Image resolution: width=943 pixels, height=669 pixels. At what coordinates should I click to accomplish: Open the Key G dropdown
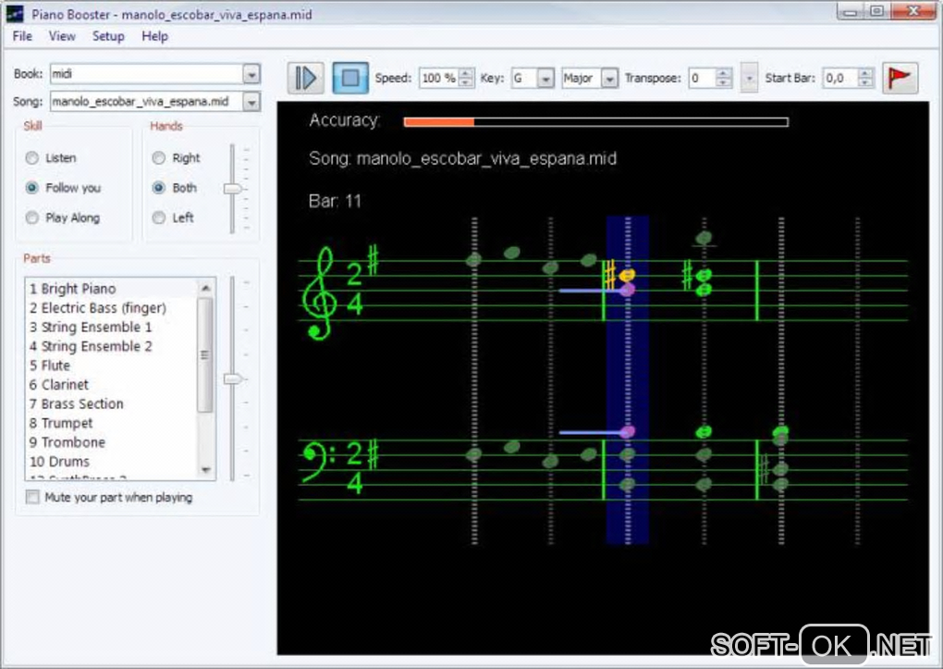[545, 79]
